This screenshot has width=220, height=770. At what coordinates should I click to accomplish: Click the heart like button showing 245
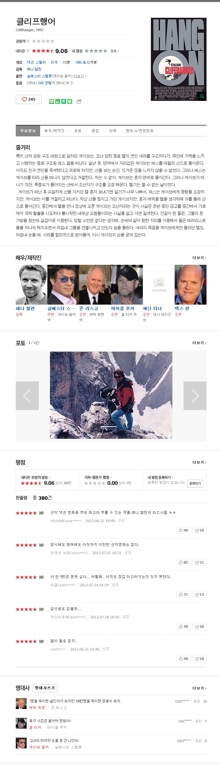[28, 99]
